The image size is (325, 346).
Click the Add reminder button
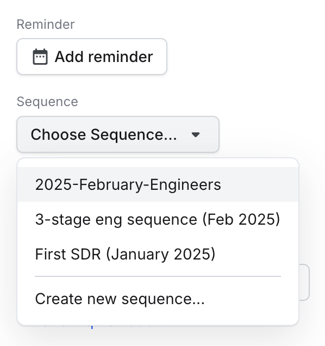[92, 57]
